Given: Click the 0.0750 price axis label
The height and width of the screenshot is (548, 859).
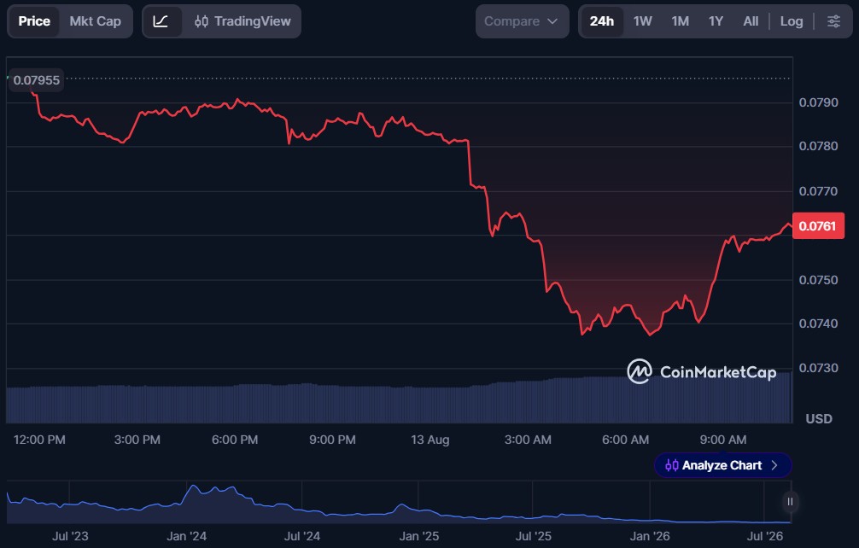Looking at the screenshot, I should coord(819,280).
